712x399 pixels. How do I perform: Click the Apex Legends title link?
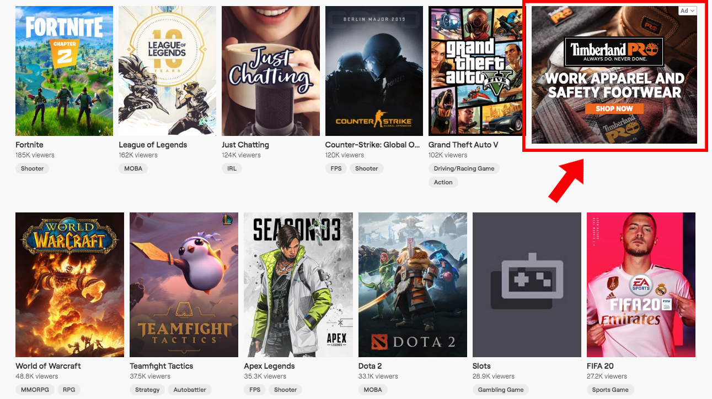click(269, 366)
